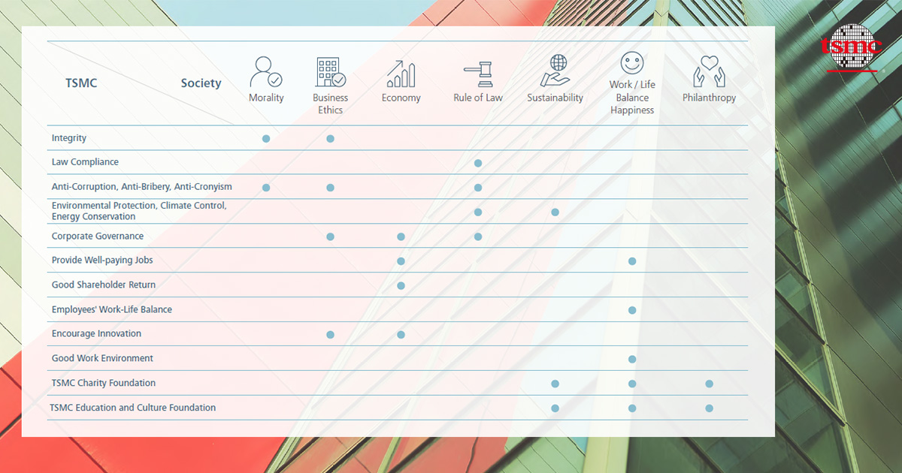Select the Philanthropy column label
The width and height of the screenshot is (902, 473).
click(709, 98)
